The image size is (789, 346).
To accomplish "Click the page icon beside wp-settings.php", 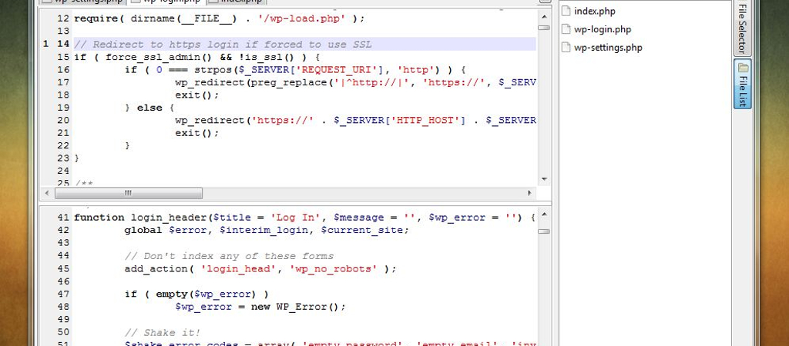I will [566, 48].
